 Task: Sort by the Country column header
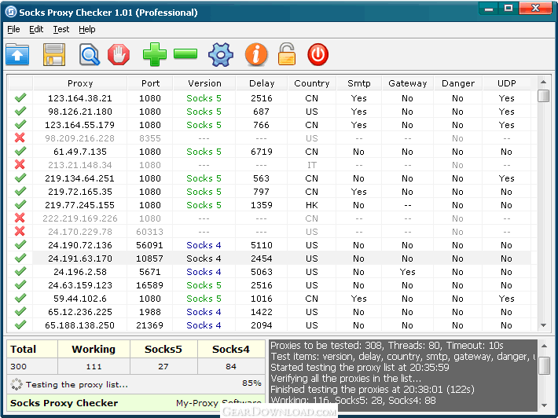(312, 83)
